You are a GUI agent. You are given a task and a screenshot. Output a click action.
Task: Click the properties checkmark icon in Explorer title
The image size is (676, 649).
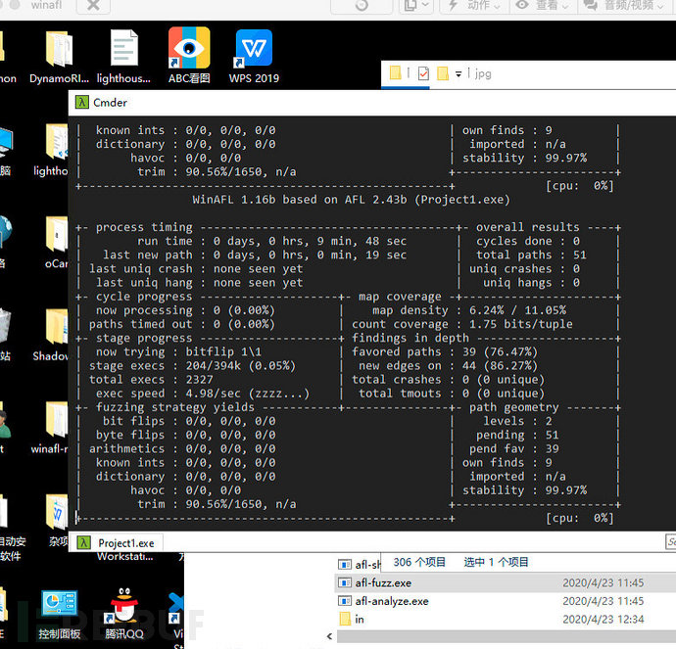tap(423, 73)
